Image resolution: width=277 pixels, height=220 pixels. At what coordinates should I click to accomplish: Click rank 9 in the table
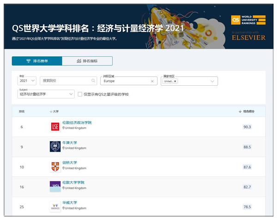22,147
